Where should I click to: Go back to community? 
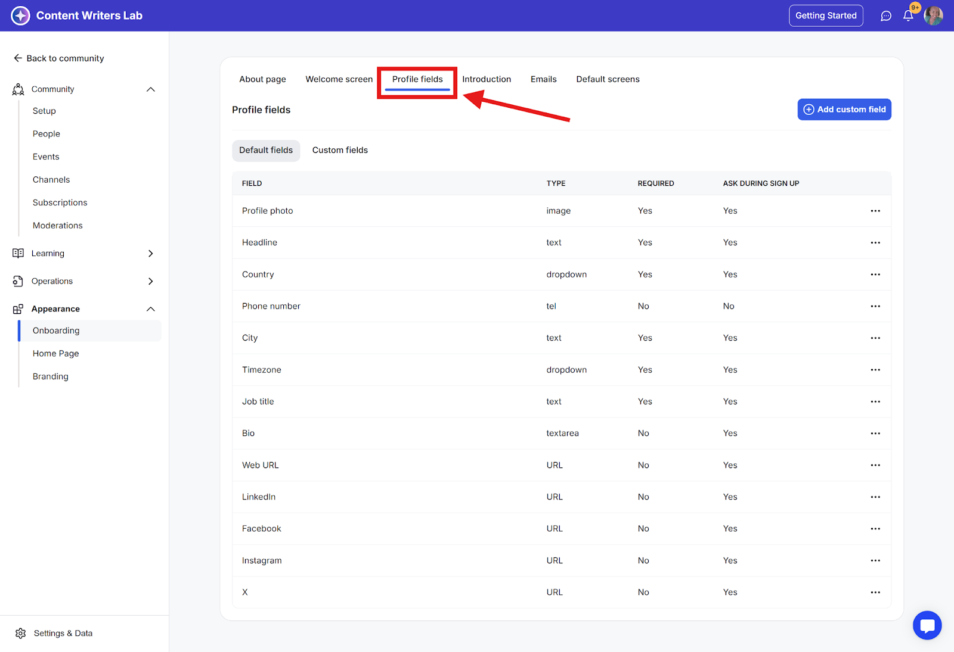pos(59,58)
